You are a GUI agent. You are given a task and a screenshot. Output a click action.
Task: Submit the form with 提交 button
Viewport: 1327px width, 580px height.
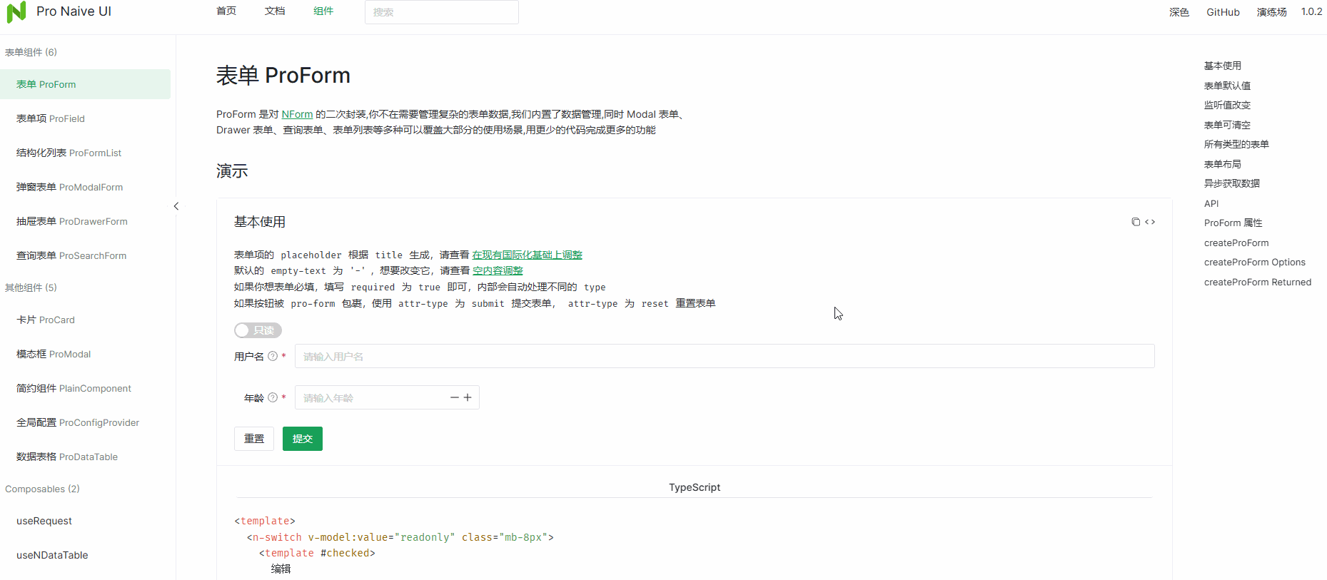coord(303,439)
